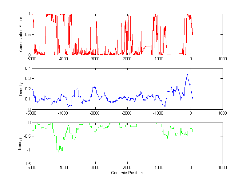Click the blue density bump near -3000
The height and width of the screenshot is (184, 246).
click(95, 87)
